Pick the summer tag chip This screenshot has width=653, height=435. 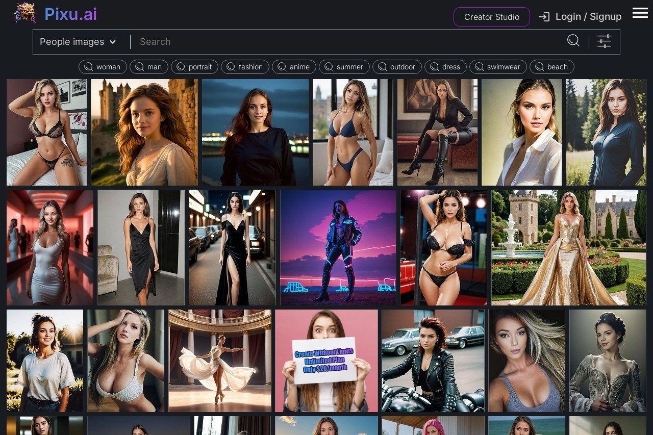[x=344, y=67]
